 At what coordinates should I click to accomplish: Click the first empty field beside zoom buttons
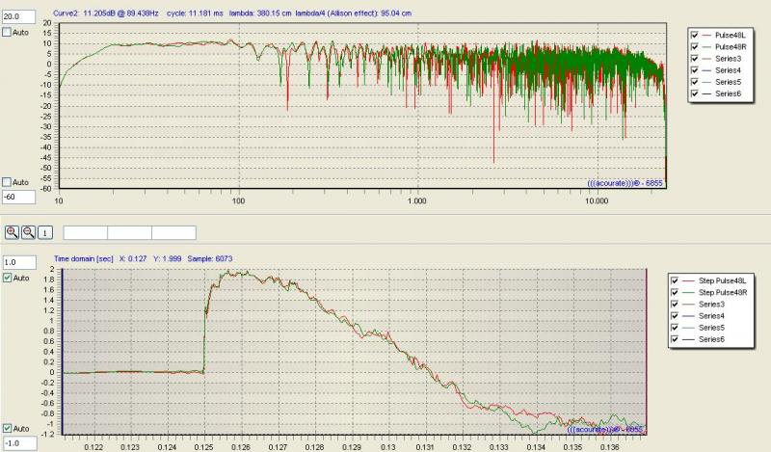[85, 232]
